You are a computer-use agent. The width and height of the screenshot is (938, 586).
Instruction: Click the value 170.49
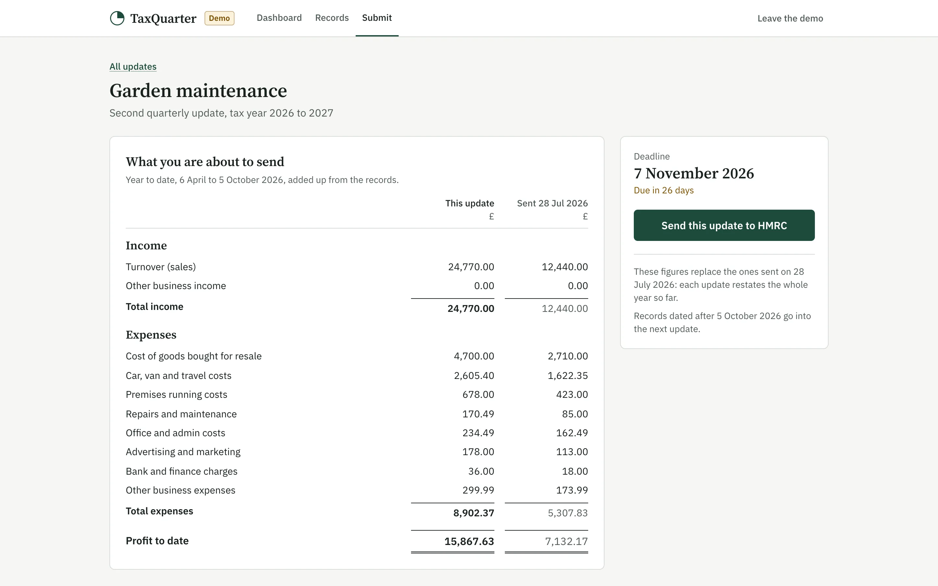coord(478,414)
